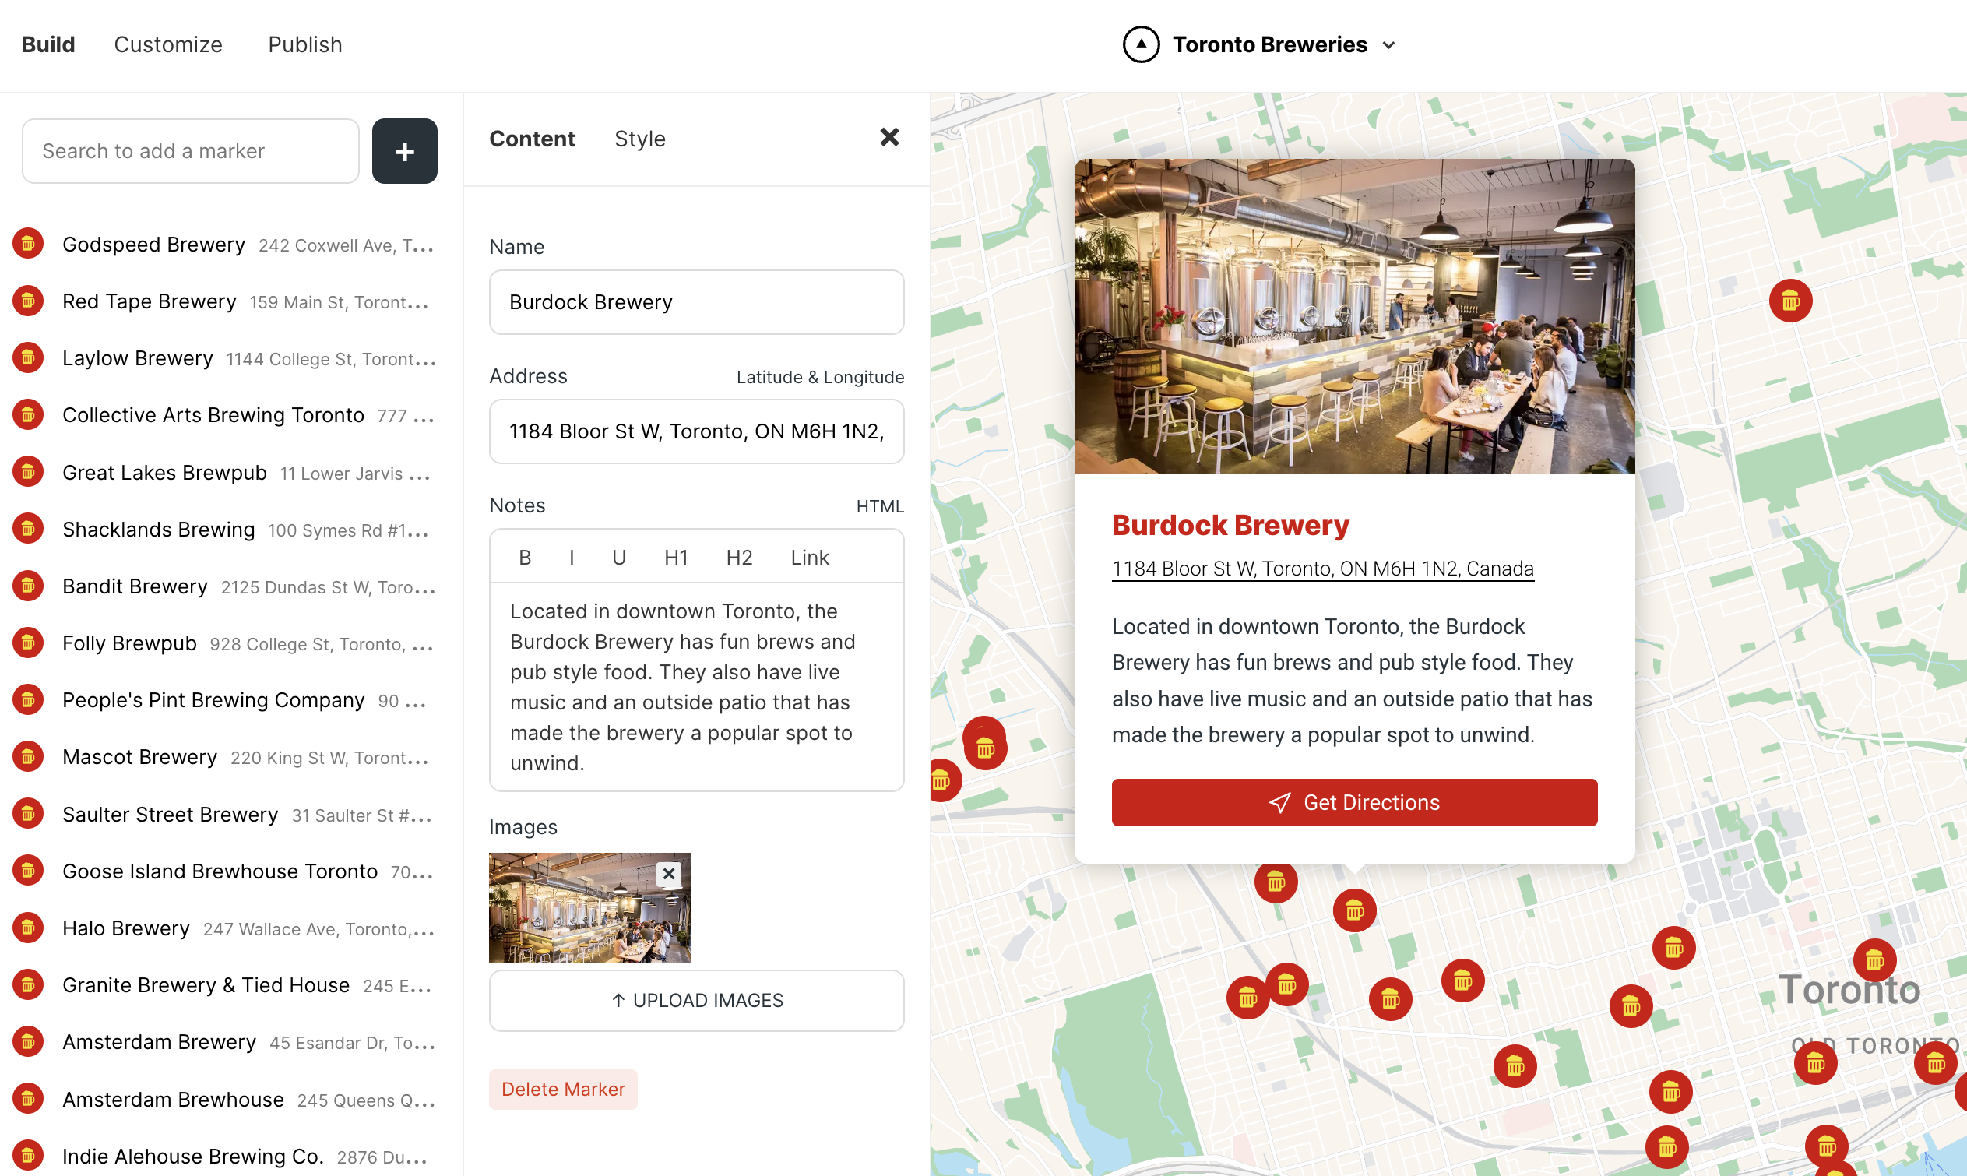
Task: Click Great Lakes Brewpub beer icon
Action: pyautogui.click(x=28, y=471)
